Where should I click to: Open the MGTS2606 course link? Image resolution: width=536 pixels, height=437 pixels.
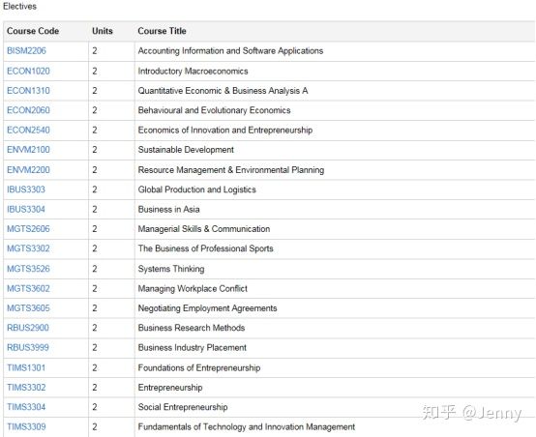click(x=28, y=228)
